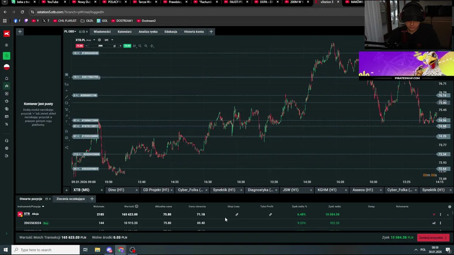This screenshot has width=454, height=255.
Task: Open the XTB.PL instrument dropdown
Action: click(x=94, y=40)
